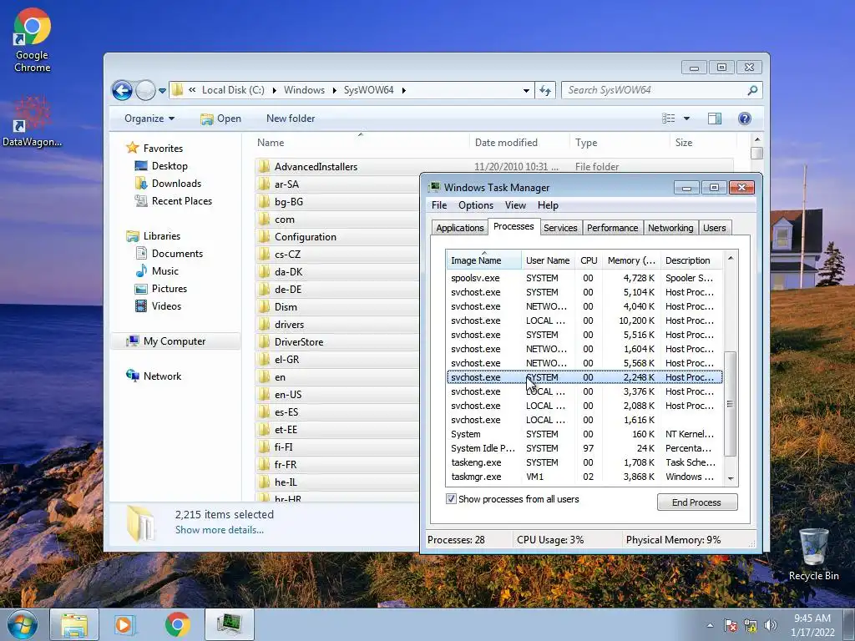Open Task Manager File menu
The width and height of the screenshot is (855, 641).
tap(439, 205)
